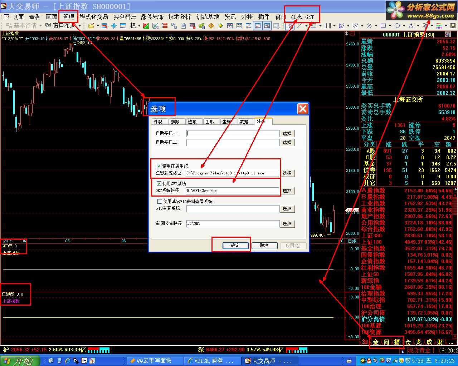Click 选择 button for 新闻公告路径
Viewport: 458px width, 366px height.
point(287,224)
